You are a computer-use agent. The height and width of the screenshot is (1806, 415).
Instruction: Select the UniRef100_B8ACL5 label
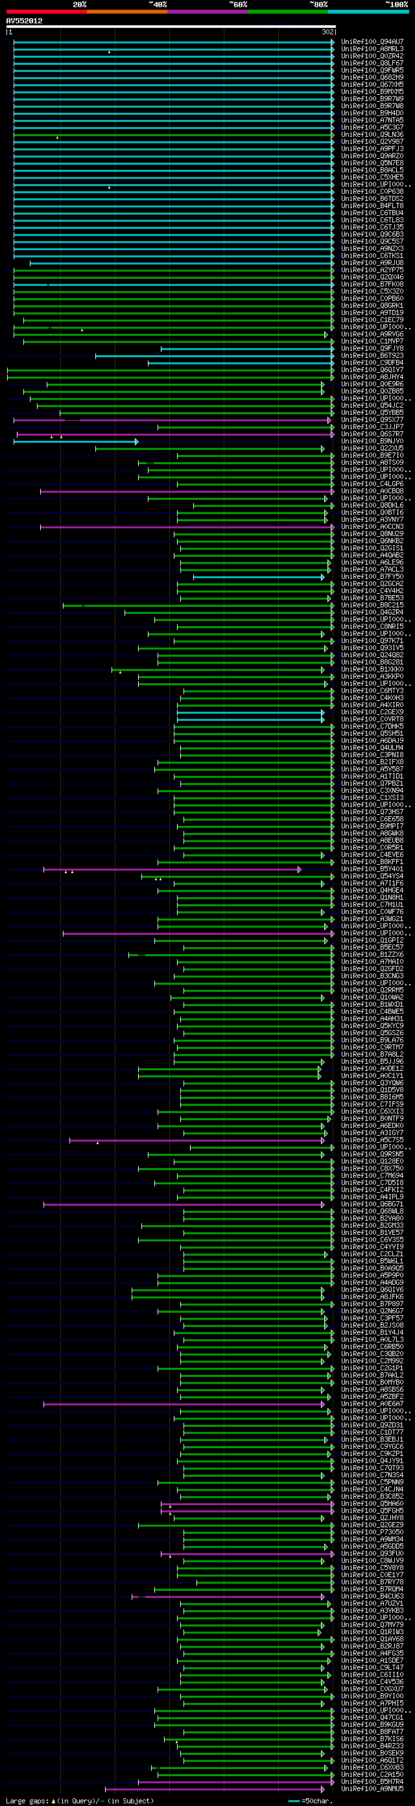[x=372, y=170]
